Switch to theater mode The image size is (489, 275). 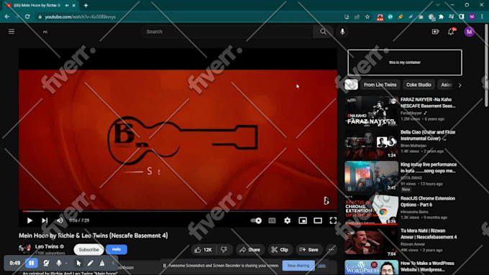(x=318, y=220)
